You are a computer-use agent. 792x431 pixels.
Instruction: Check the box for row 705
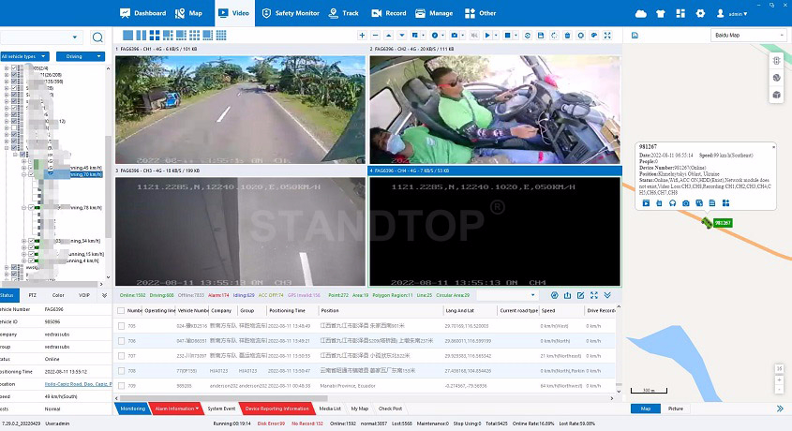(120, 326)
